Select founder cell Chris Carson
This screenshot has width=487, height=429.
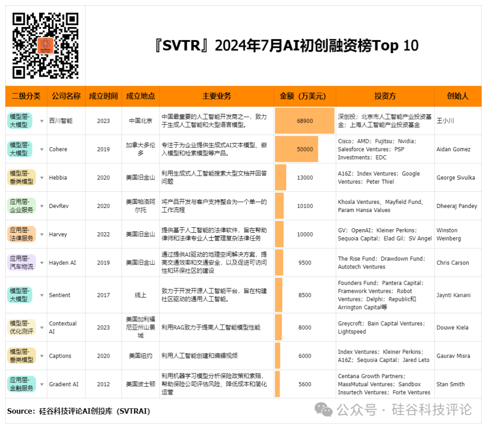pos(458,263)
